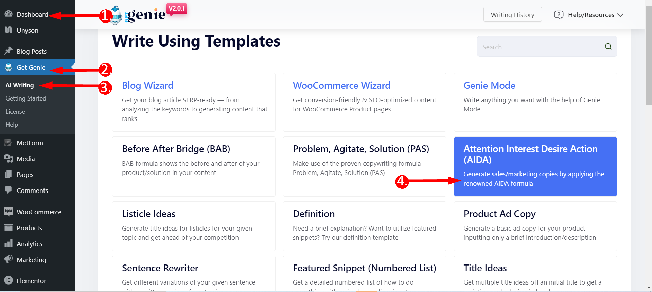
Task: Click the Elementor icon in sidebar
Action: pos(8,280)
